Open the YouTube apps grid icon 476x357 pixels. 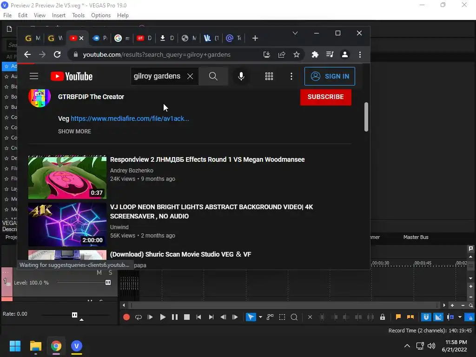269,76
